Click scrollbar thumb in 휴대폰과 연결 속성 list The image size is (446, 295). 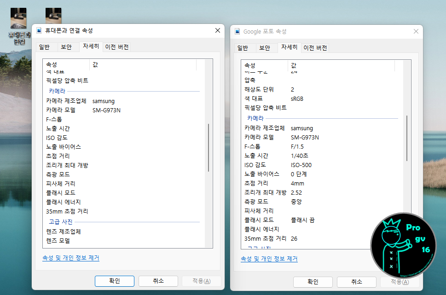point(209,148)
